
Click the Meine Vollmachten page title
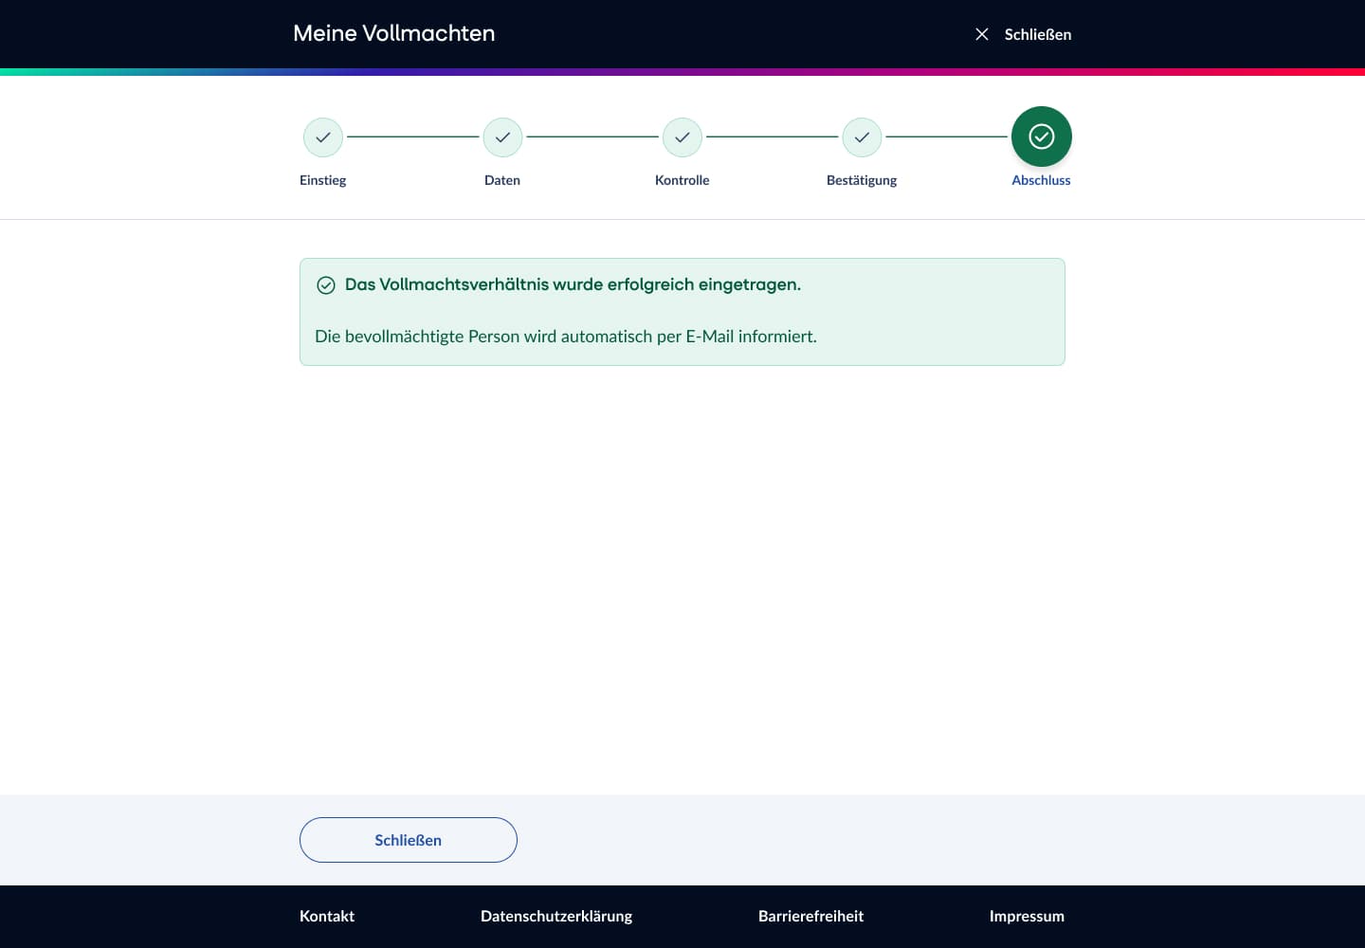394,33
